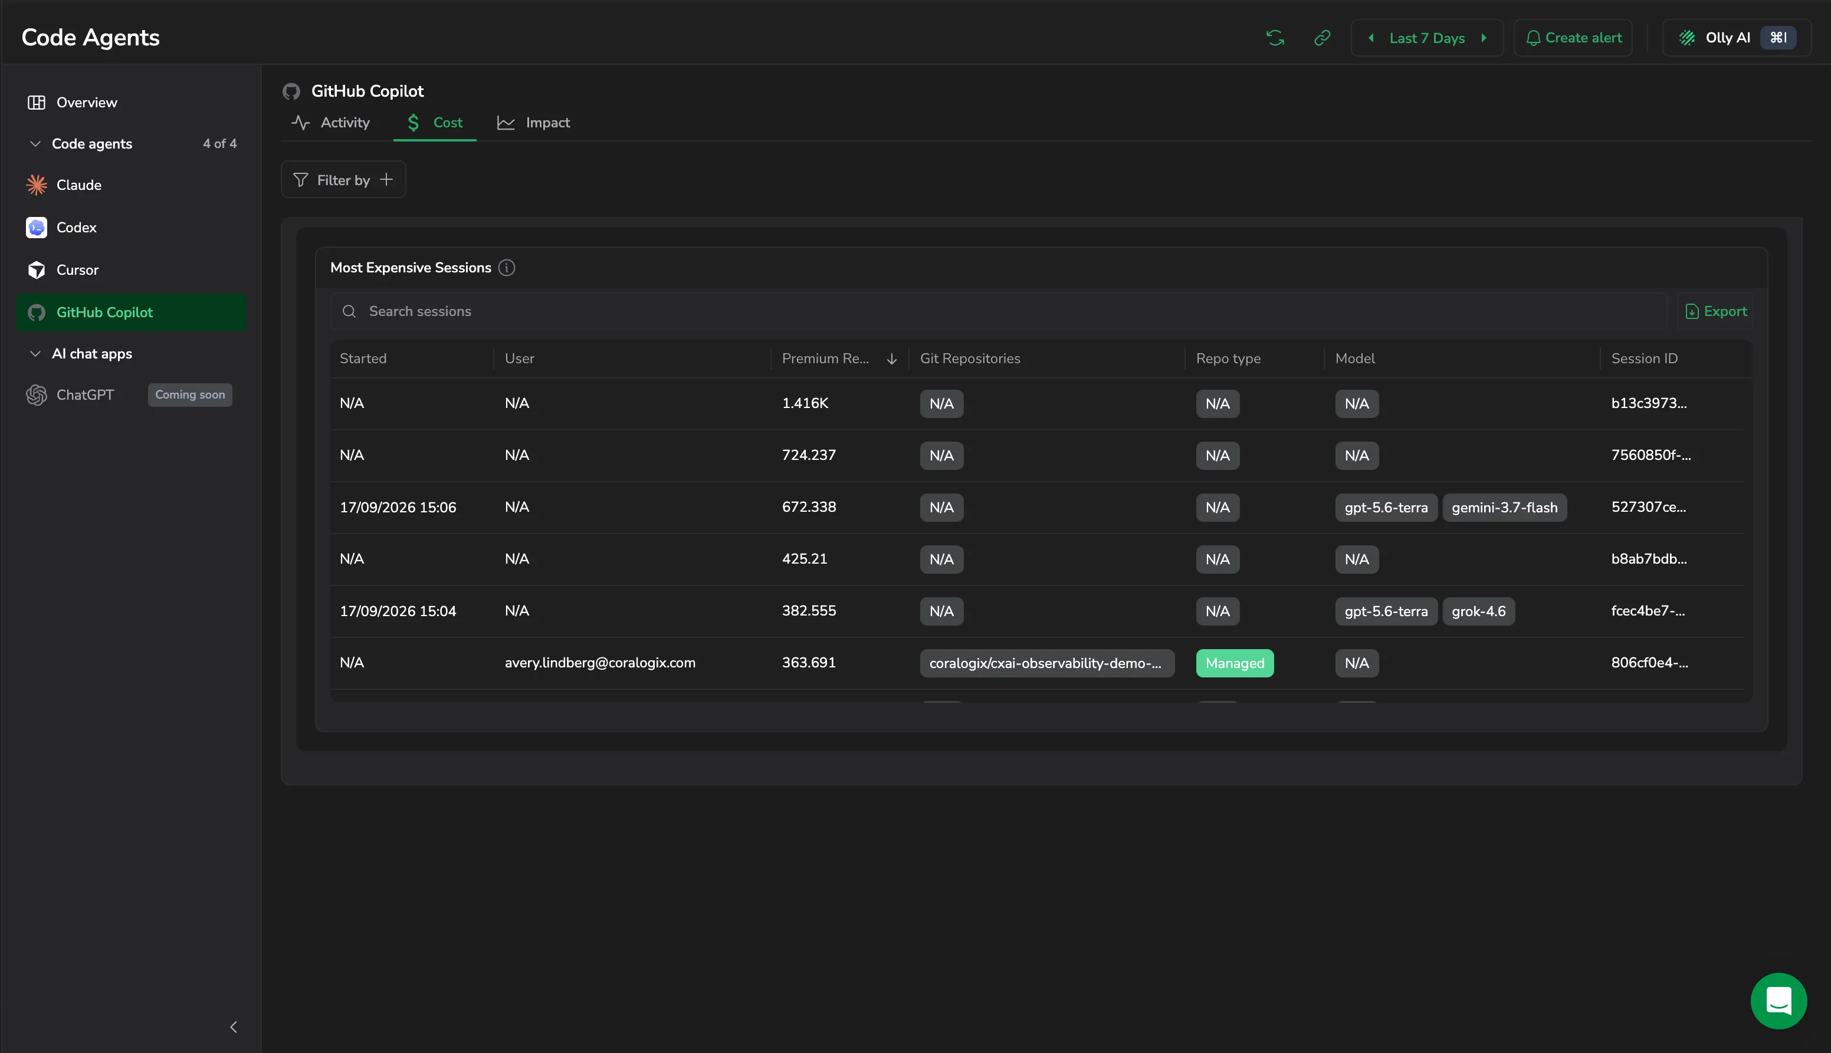The height and width of the screenshot is (1053, 1831).
Task: Export the sessions table
Action: pyautogui.click(x=1716, y=311)
